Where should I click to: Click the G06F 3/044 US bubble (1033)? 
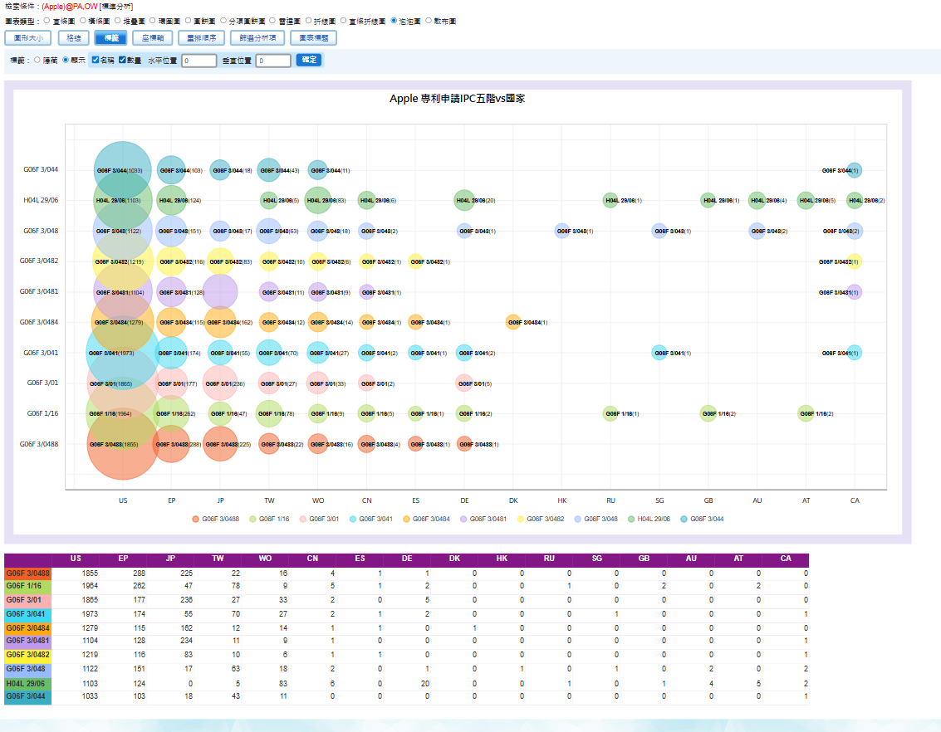tap(122, 170)
